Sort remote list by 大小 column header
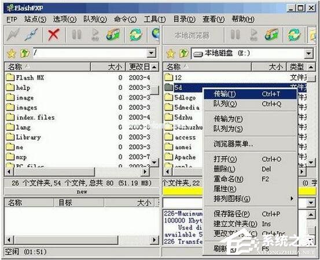This screenshot has height=260, width=320. click(x=108, y=67)
